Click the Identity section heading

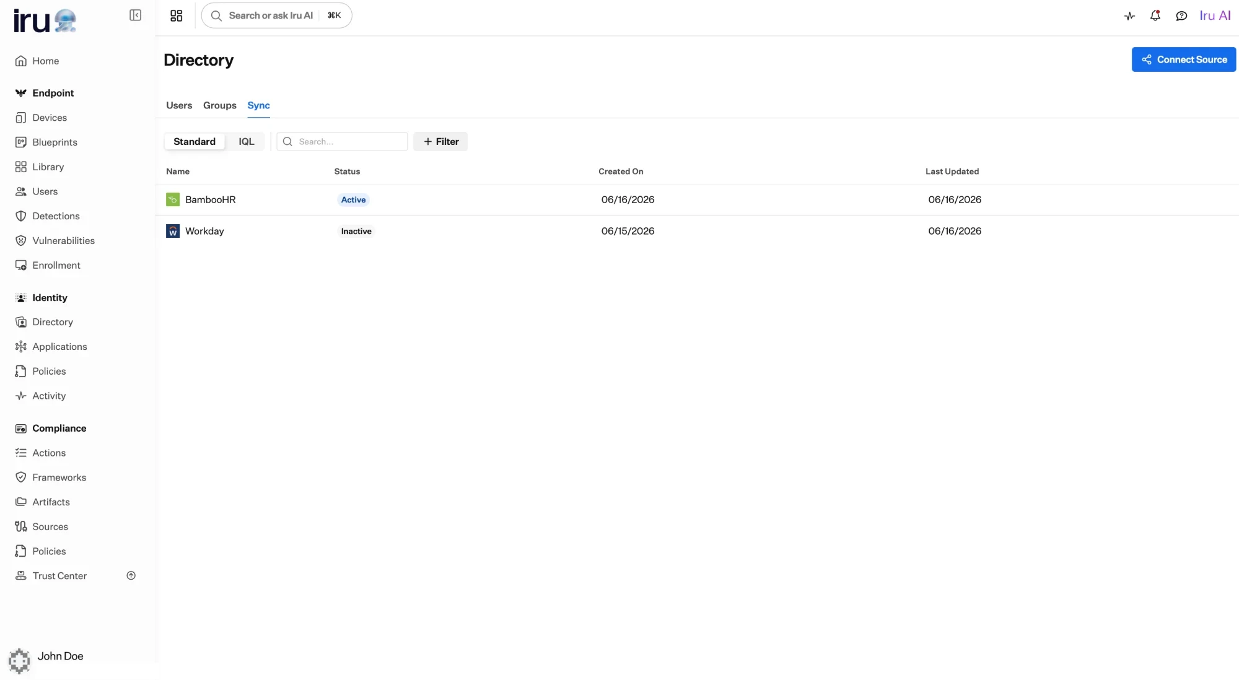pyautogui.click(x=50, y=298)
